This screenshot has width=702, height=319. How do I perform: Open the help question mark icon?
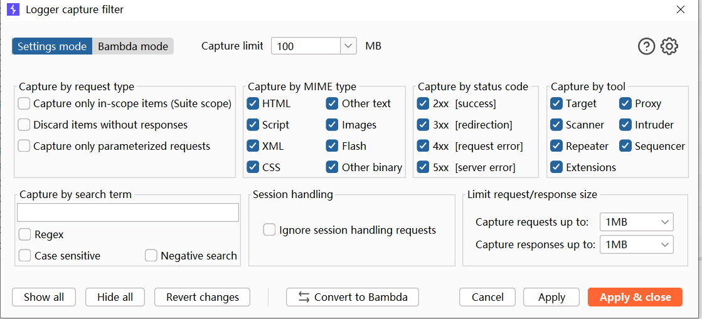coord(646,46)
